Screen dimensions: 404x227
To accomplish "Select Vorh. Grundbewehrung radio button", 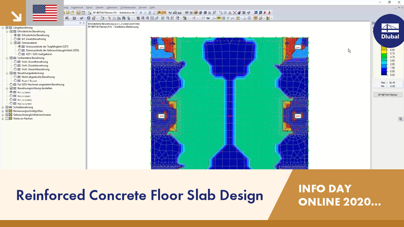I will pos(15,62).
